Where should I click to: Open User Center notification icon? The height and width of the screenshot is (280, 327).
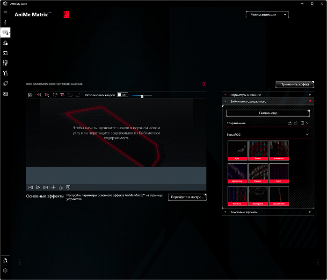[6, 260]
